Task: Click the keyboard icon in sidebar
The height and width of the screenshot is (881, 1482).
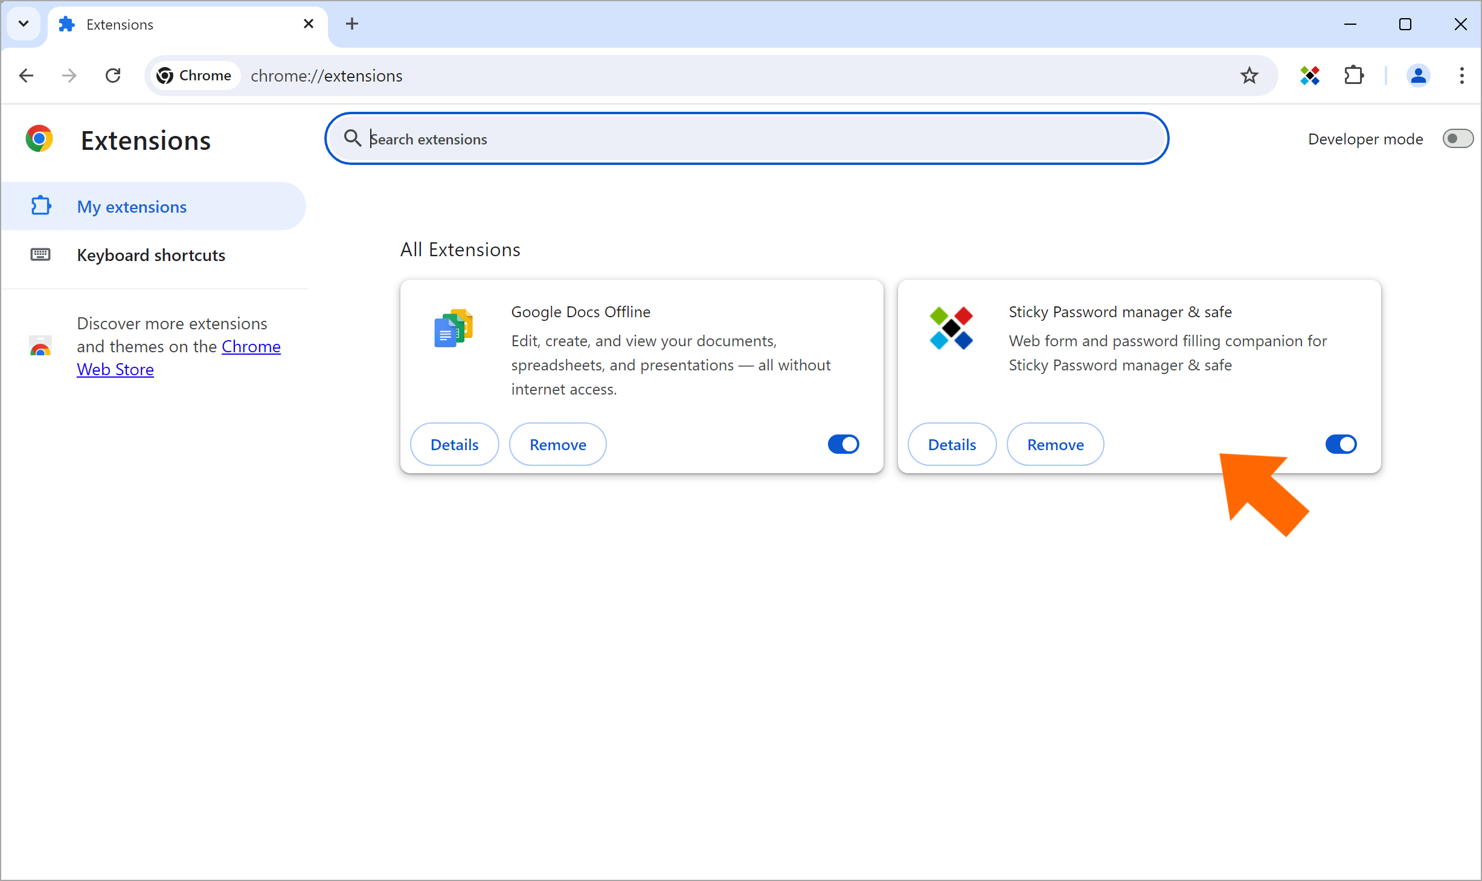Action: [40, 254]
